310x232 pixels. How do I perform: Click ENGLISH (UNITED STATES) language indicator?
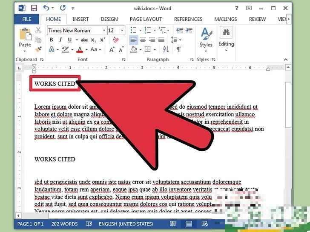(126, 224)
